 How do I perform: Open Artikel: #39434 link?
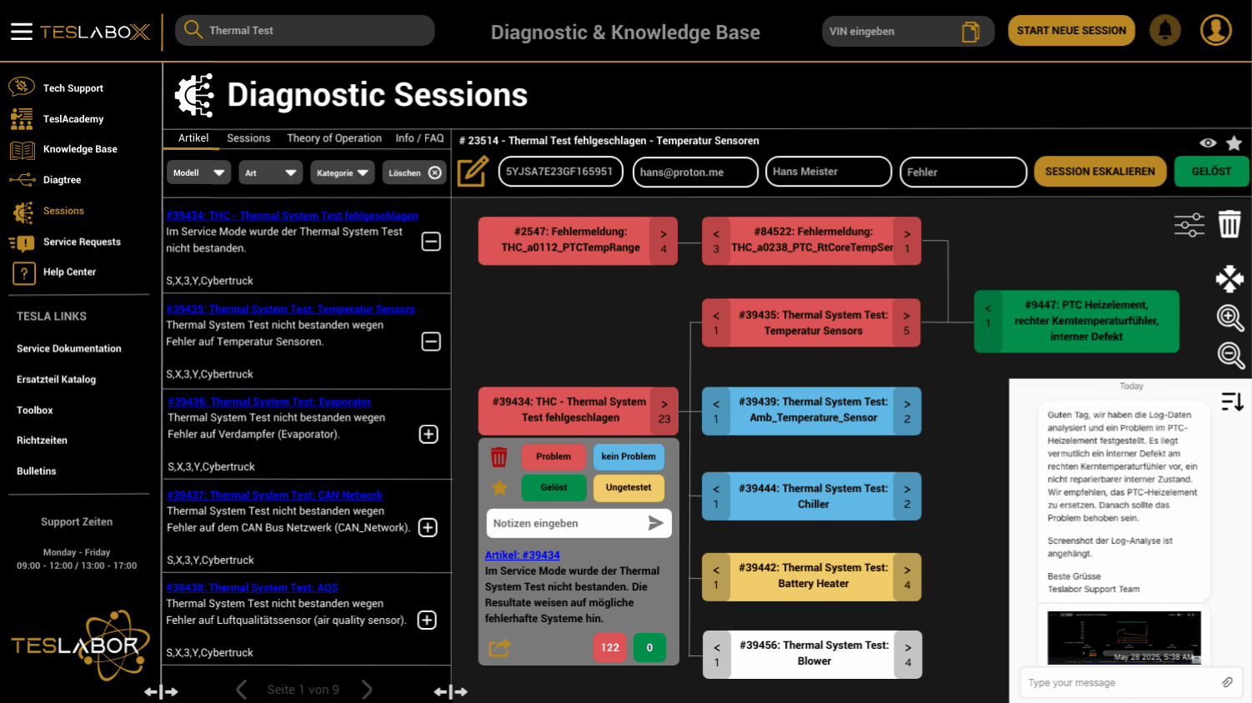[x=523, y=555]
